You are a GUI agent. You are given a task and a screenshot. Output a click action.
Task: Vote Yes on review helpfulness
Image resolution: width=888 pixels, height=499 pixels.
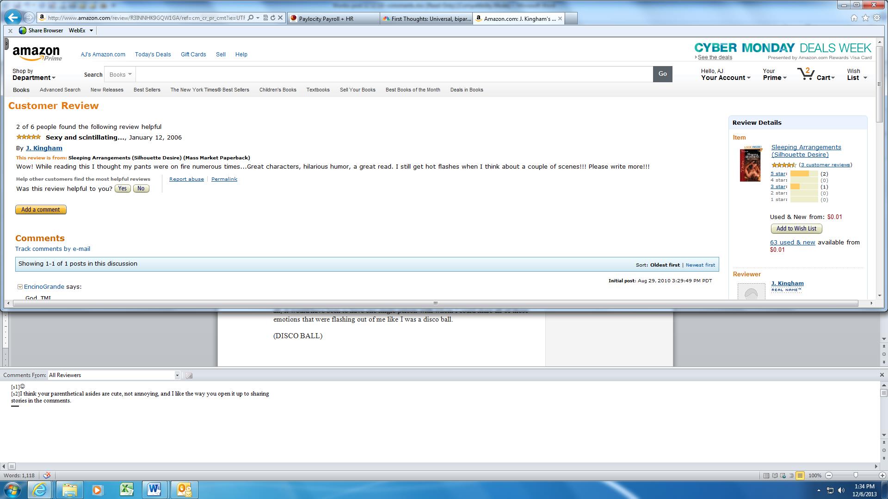click(x=123, y=189)
